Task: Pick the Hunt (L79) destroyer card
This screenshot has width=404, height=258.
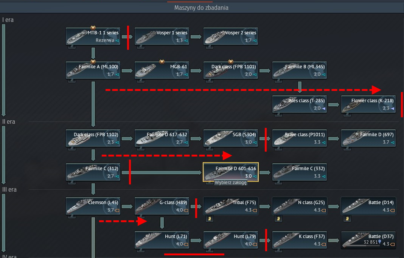Action: [x=231, y=240]
